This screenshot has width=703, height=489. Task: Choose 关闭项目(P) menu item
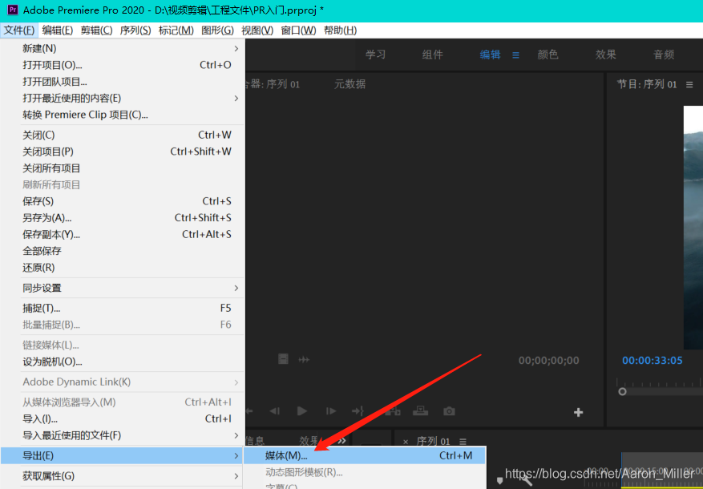(123, 152)
